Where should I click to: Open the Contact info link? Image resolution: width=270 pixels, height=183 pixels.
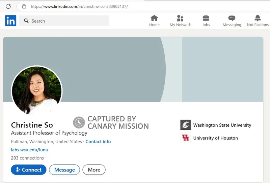tap(98, 142)
